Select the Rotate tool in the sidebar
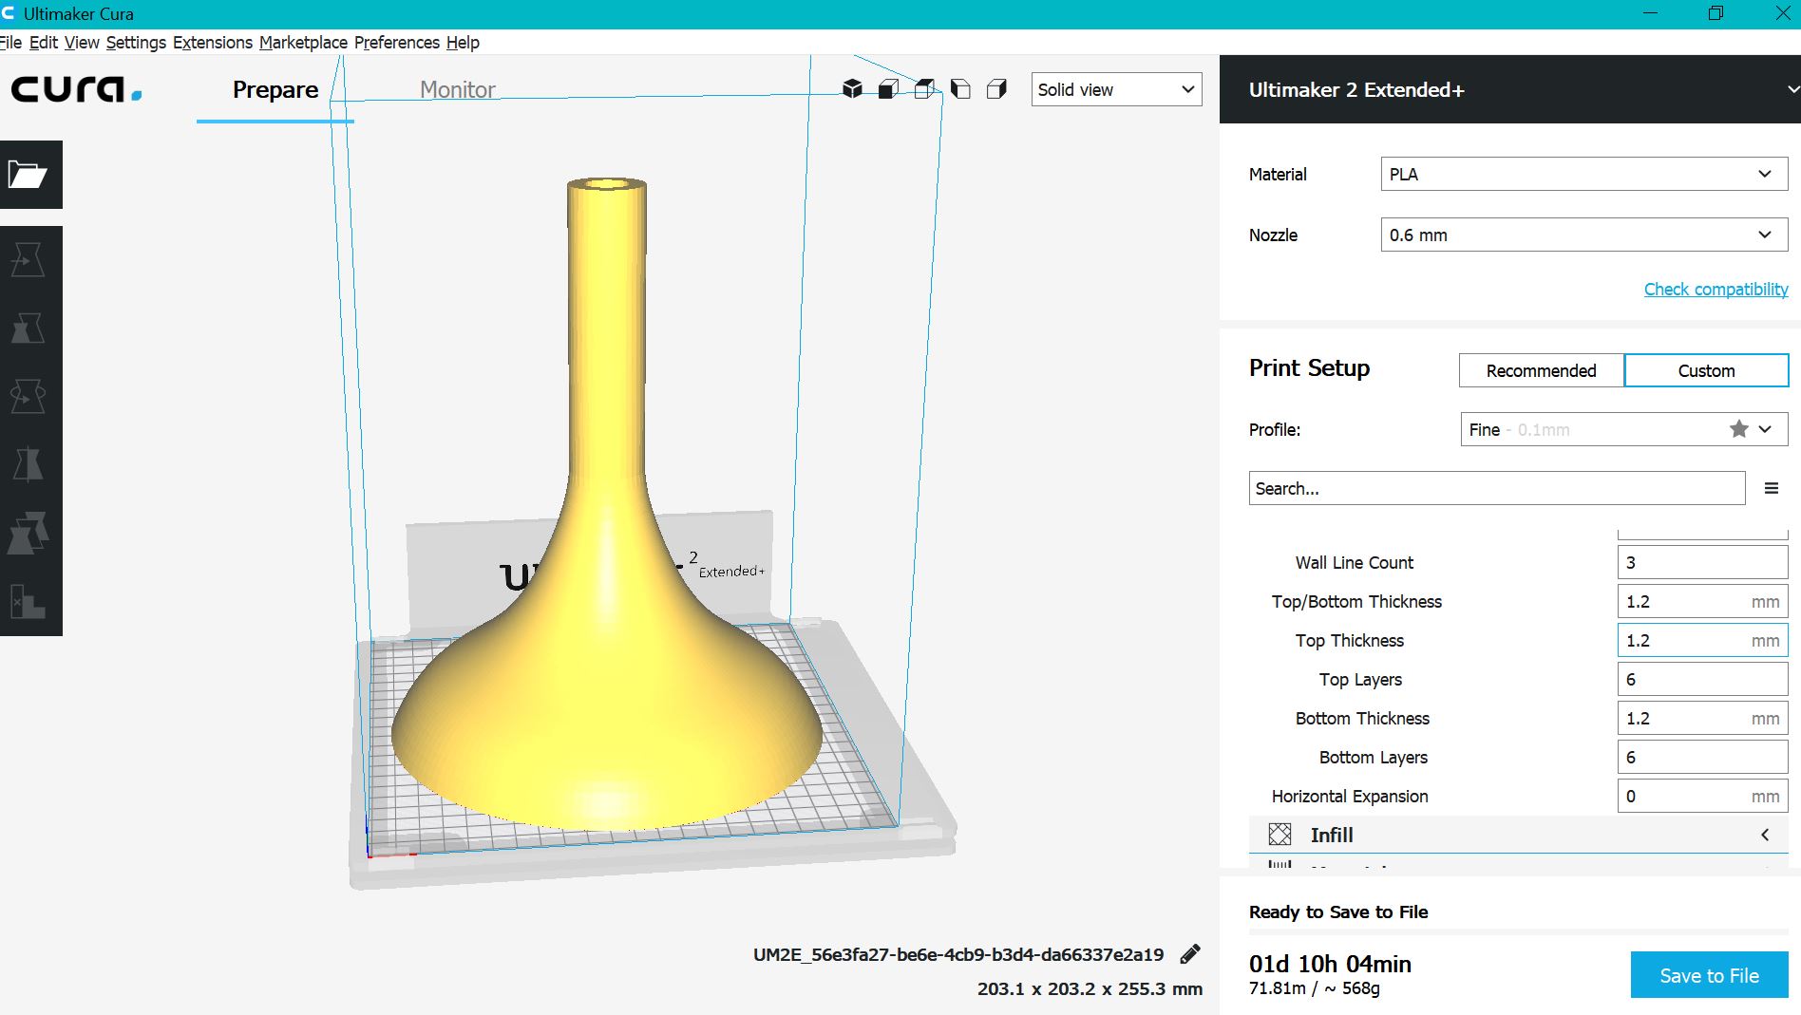 (x=28, y=396)
